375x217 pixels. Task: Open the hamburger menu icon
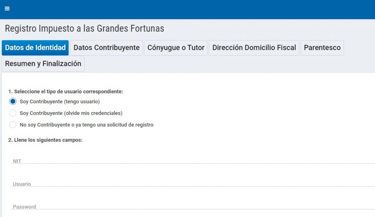[x=7, y=9]
